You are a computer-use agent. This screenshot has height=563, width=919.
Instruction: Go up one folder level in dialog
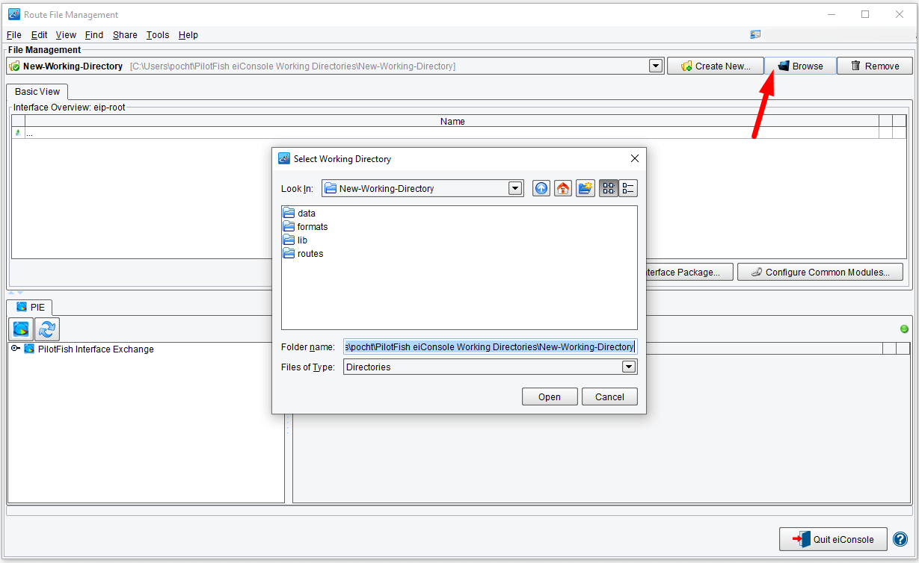(x=541, y=188)
